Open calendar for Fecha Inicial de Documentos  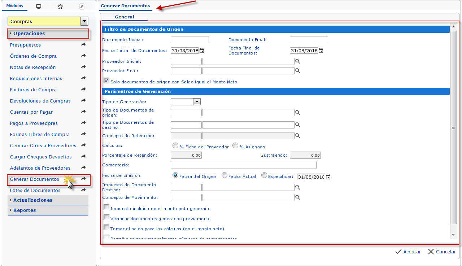click(202, 51)
